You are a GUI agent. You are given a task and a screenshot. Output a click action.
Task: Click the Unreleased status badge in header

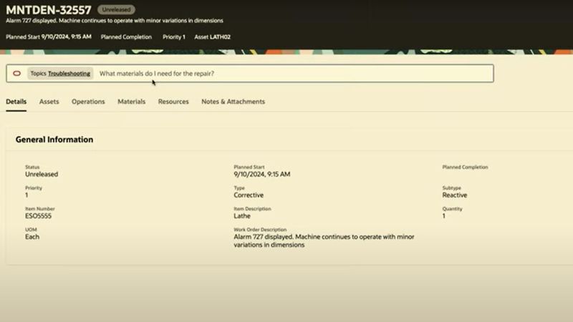115,10
